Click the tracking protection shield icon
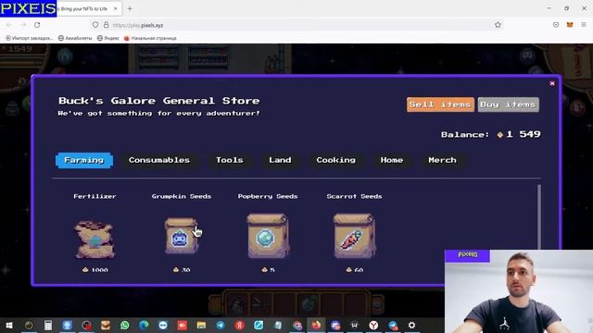This screenshot has width=593, height=333. (x=95, y=25)
